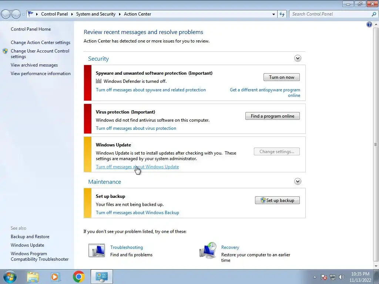Viewport: 379px width, 284px height.
Task: Expand breadcrumb arrow after System and Security
Action: (120, 14)
